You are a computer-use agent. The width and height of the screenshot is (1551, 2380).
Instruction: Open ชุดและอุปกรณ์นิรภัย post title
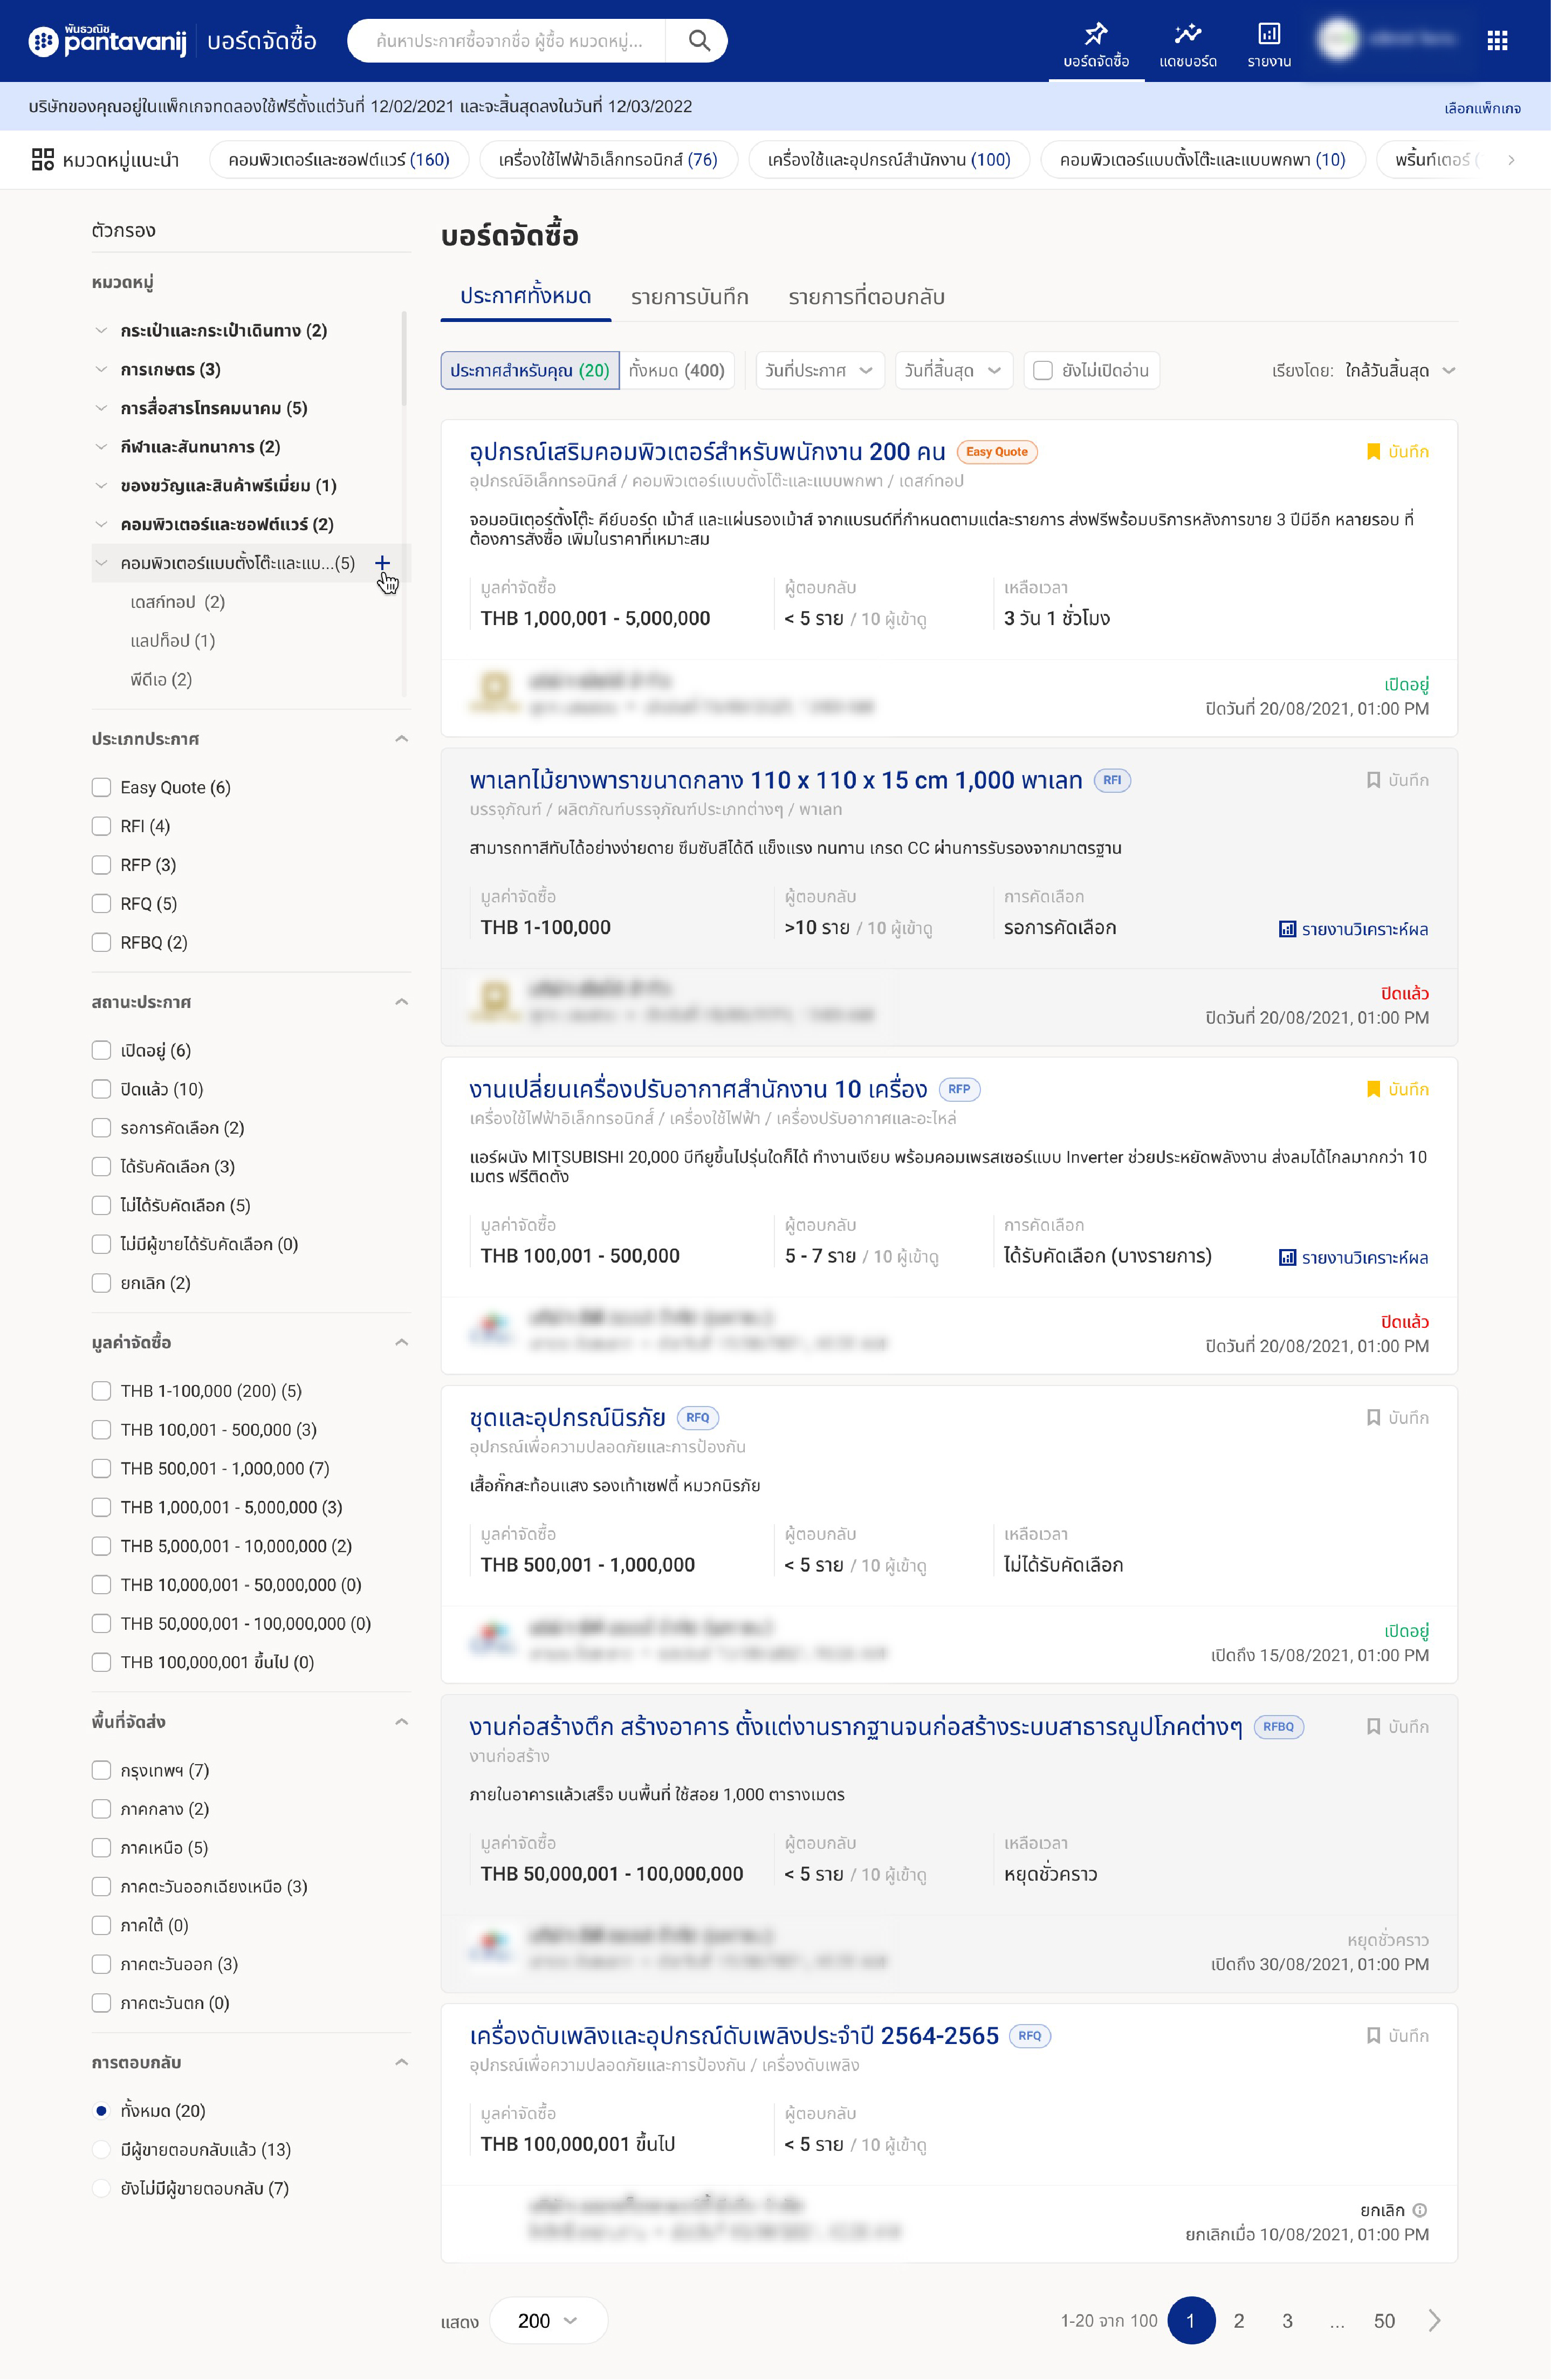tap(567, 1417)
